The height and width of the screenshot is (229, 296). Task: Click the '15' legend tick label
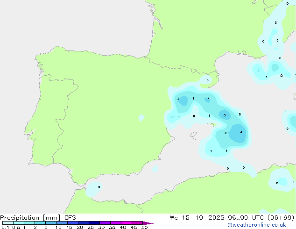click(69, 227)
